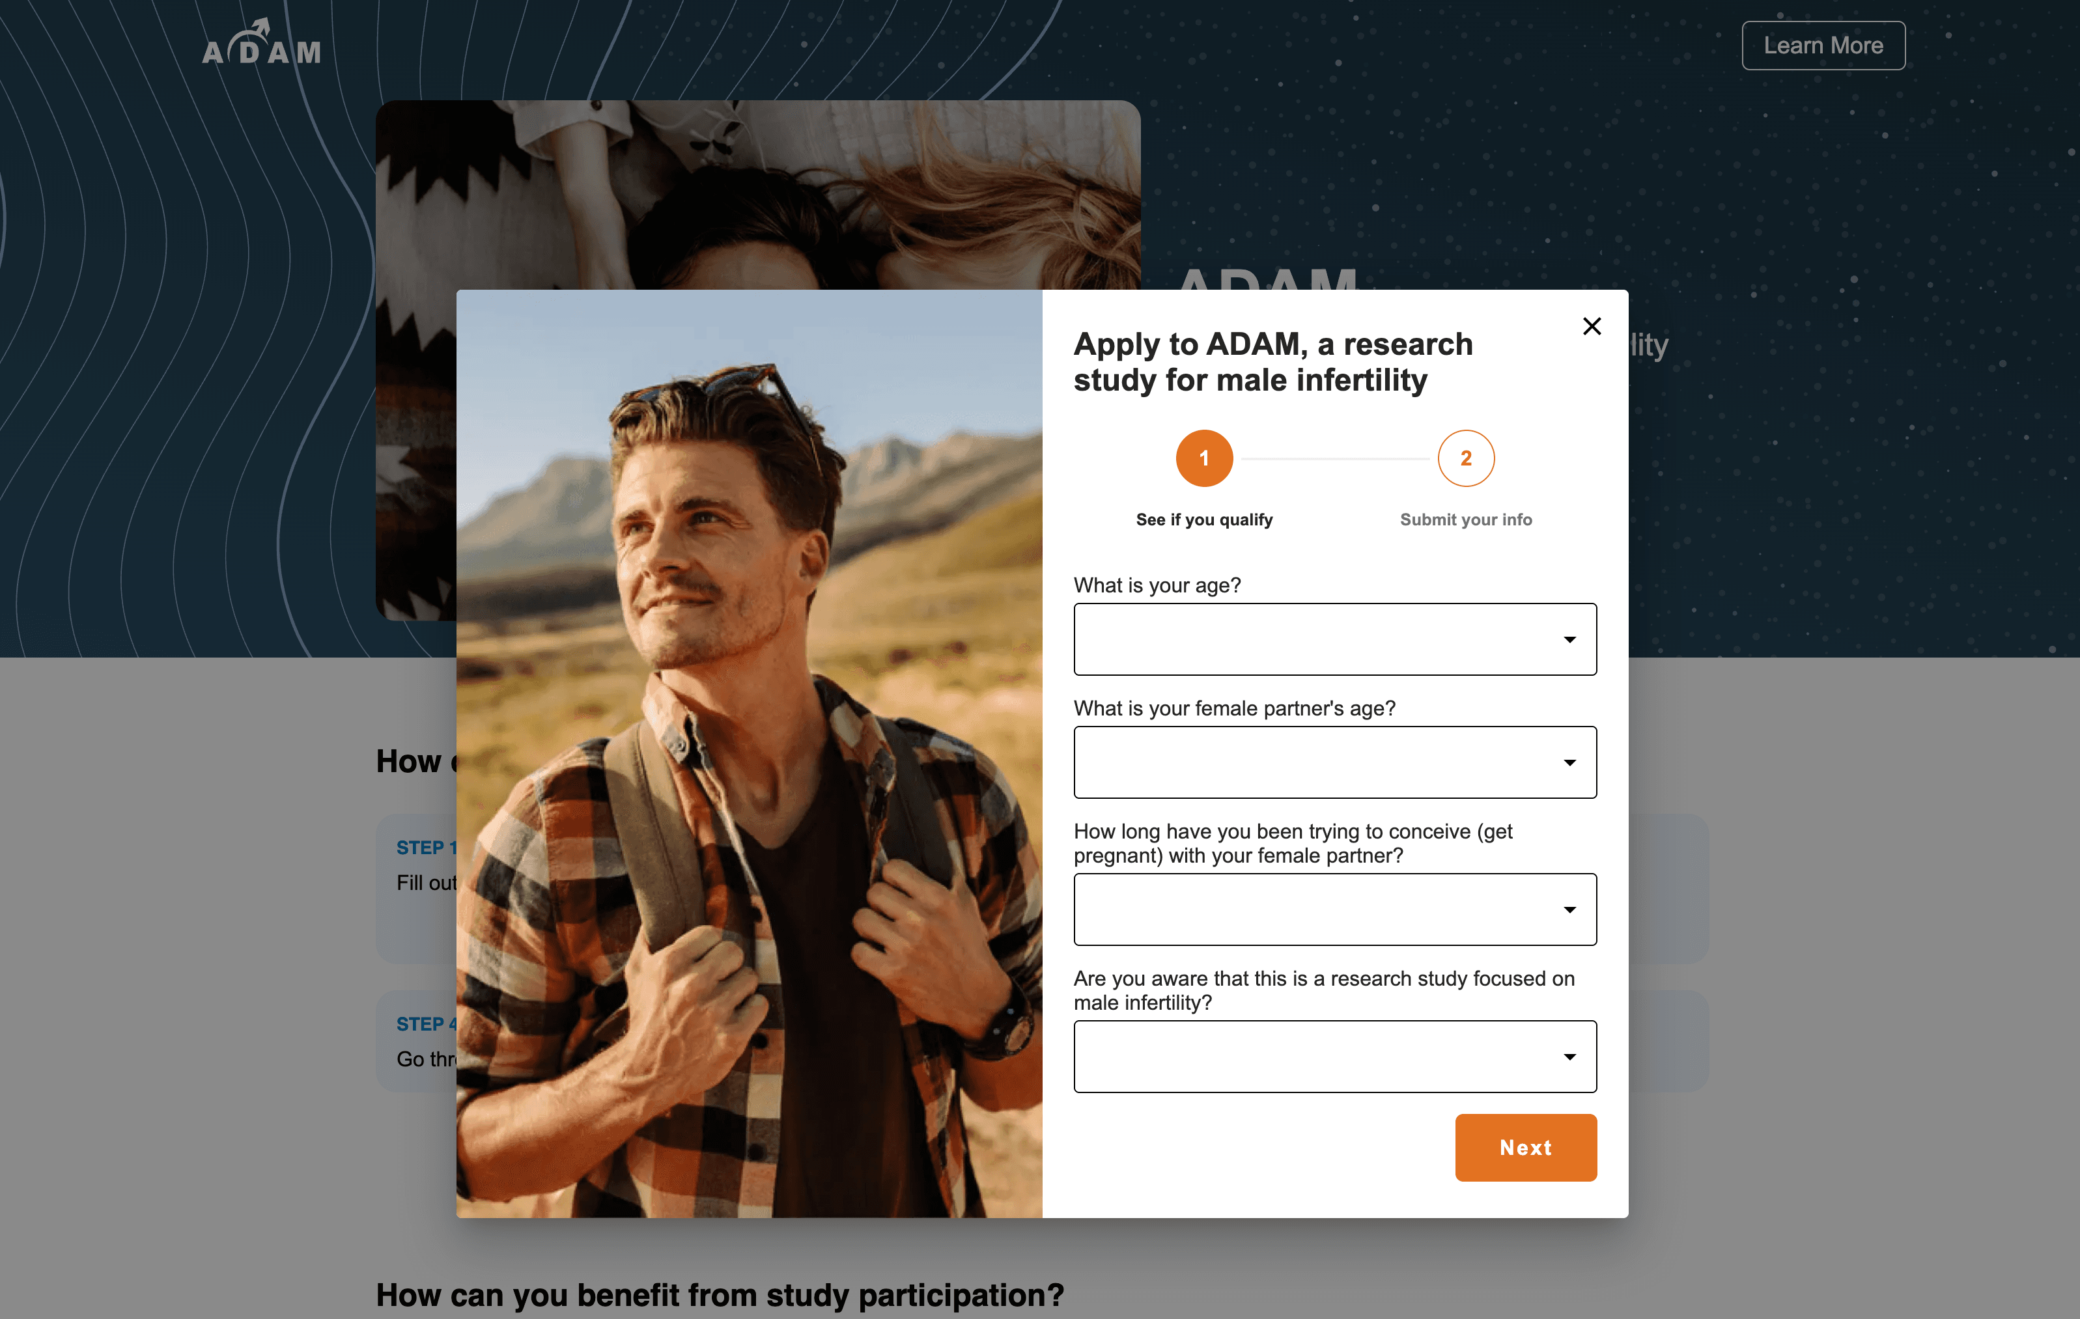Viewport: 2080px width, 1319px height.
Task: Click the Learn More button
Action: (x=1823, y=45)
